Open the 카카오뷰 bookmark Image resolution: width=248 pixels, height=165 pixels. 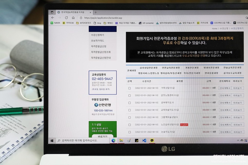click(x=68, y=23)
